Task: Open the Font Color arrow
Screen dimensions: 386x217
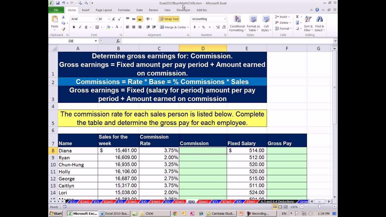Action: click(x=121, y=27)
